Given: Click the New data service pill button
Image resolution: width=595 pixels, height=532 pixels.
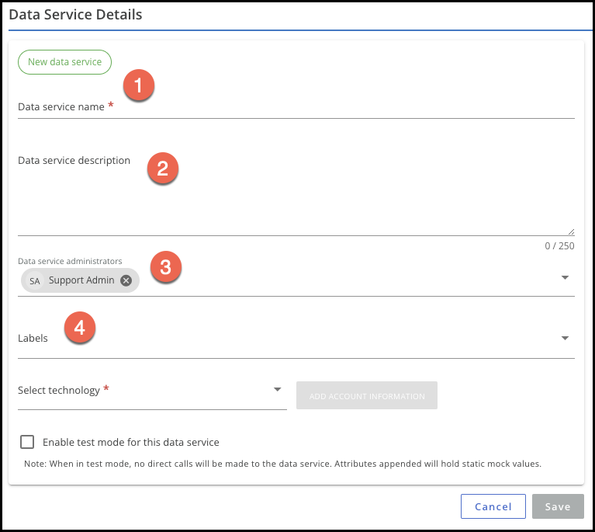Looking at the screenshot, I should click(x=64, y=62).
